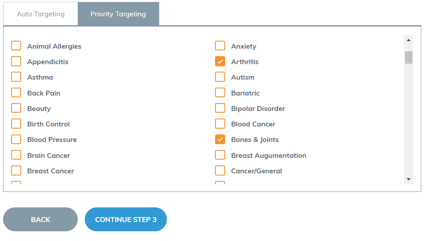Image resolution: width=427 pixels, height=241 pixels.
Task: Enable the Blood Pressure checkbox
Action: [x=16, y=139]
